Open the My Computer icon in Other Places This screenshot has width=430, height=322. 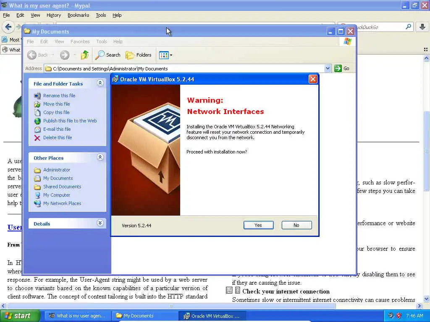[x=37, y=195]
